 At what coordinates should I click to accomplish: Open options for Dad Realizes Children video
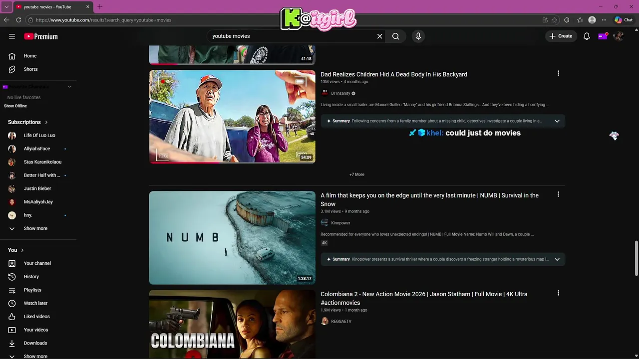pyautogui.click(x=558, y=73)
